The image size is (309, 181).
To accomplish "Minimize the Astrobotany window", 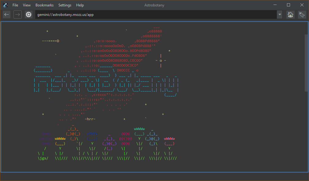I will click(x=275, y=5).
